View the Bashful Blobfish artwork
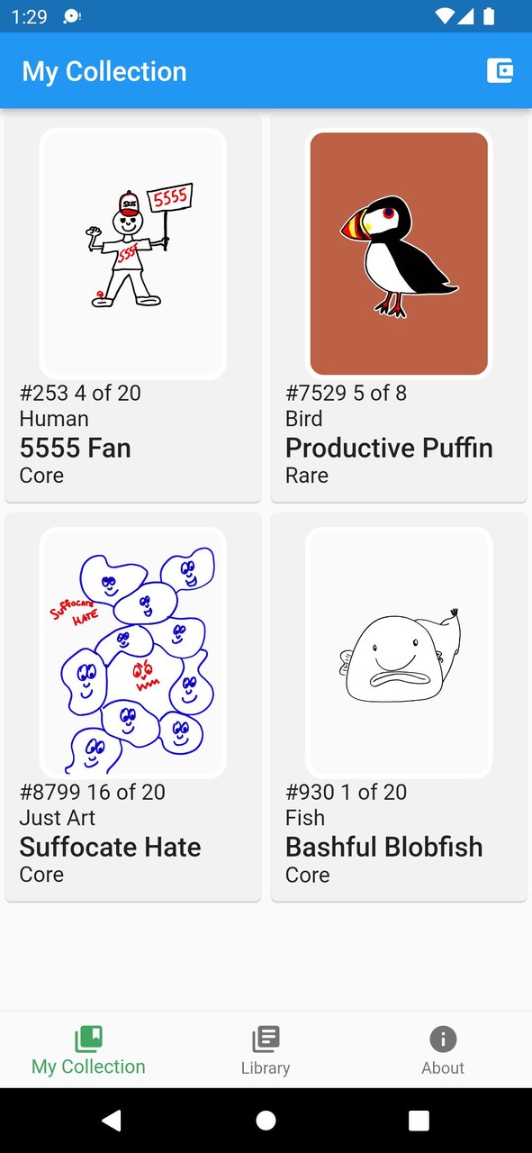532x1153 pixels. click(399, 652)
